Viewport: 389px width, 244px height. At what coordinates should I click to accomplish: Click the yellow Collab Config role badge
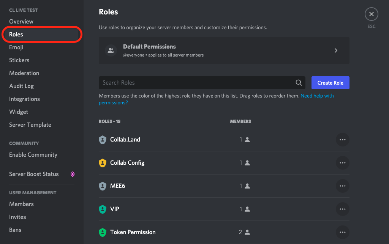point(103,162)
